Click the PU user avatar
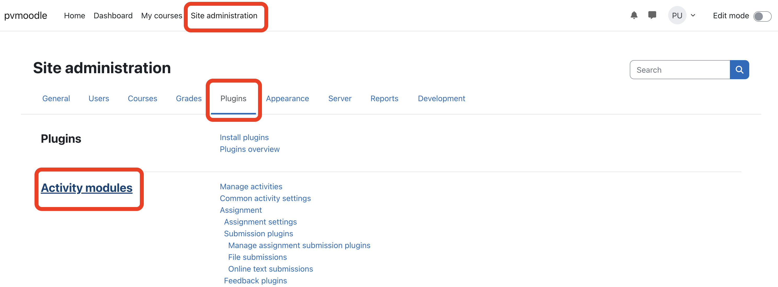Screen dimensions: 778x287 [677, 15]
